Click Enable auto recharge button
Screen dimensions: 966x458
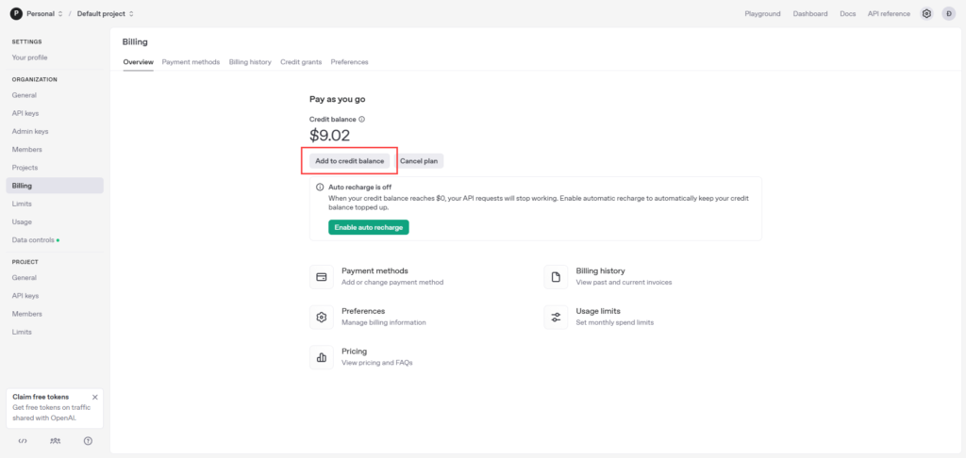(x=369, y=227)
